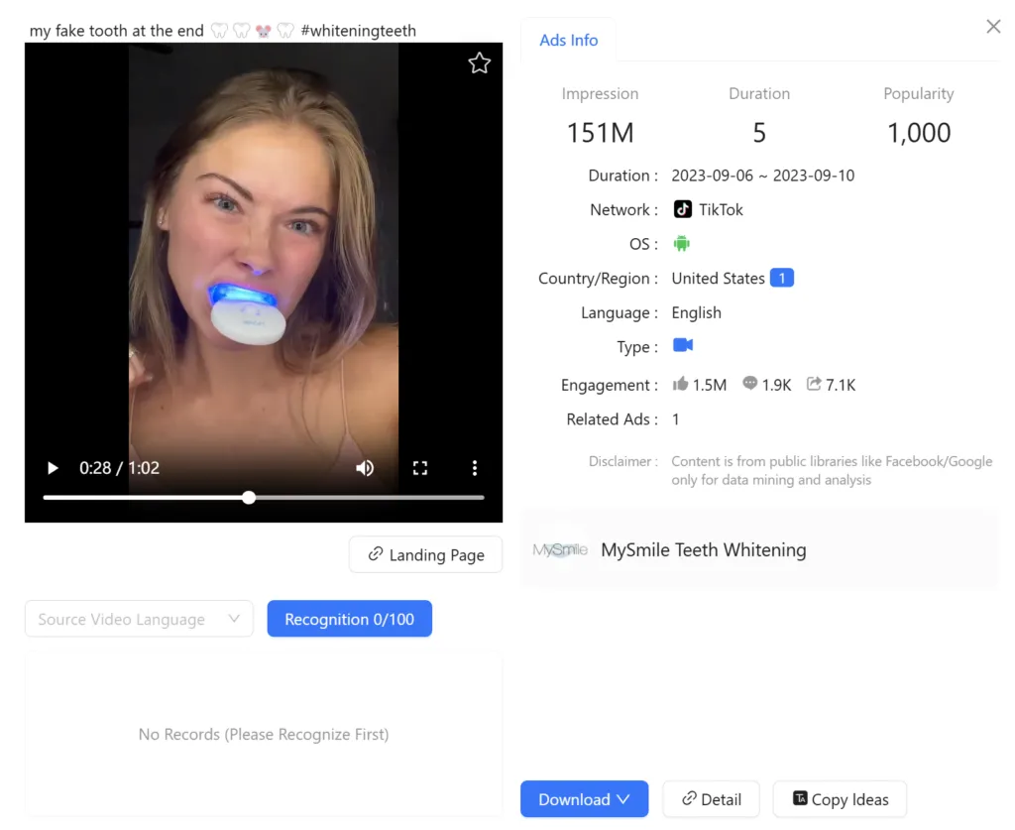Star the ad video as favorite
This screenshot has height=830, width=1015.
(x=479, y=63)
